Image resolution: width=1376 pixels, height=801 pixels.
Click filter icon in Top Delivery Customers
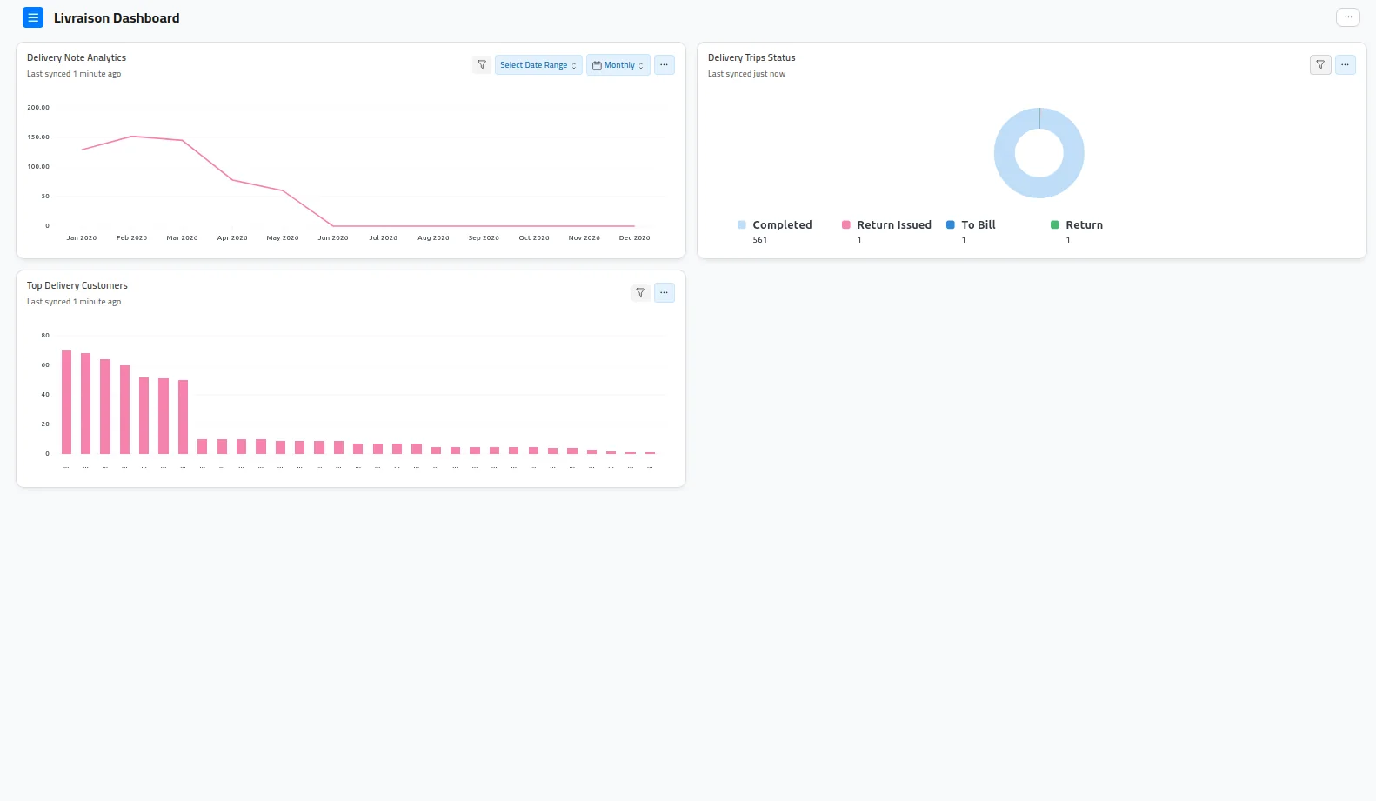click(x=640, y=293)
